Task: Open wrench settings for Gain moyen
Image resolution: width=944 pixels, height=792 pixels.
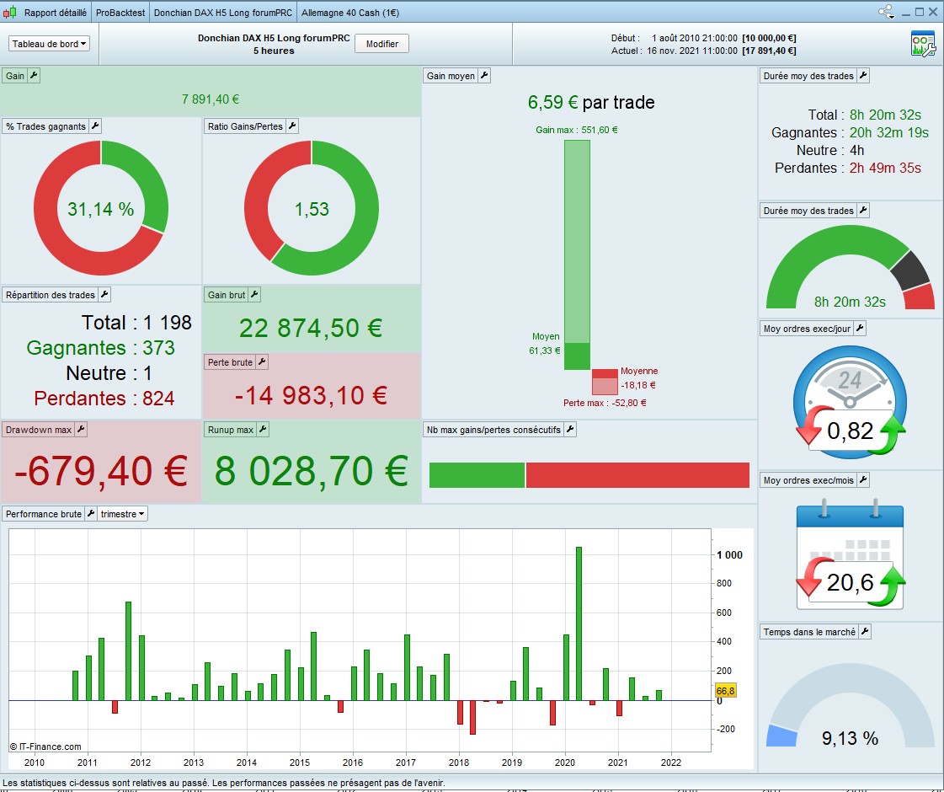Action: pyautogui.click(x=484, y=75)
